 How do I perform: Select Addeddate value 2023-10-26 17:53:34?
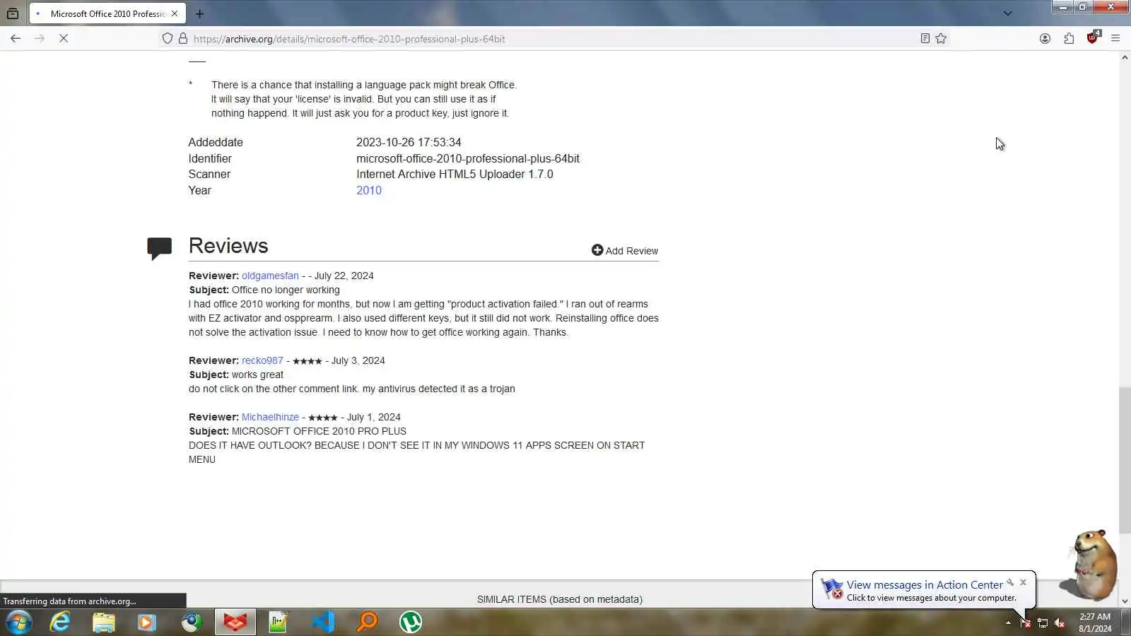tap(409, 142)
